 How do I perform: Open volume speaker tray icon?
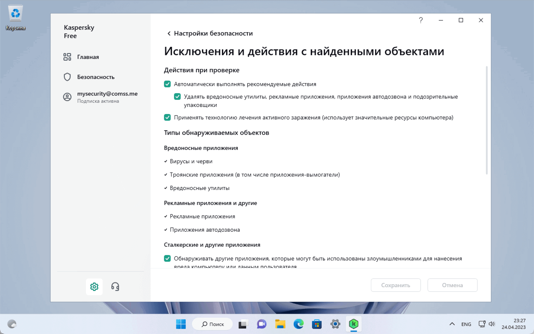492,324
